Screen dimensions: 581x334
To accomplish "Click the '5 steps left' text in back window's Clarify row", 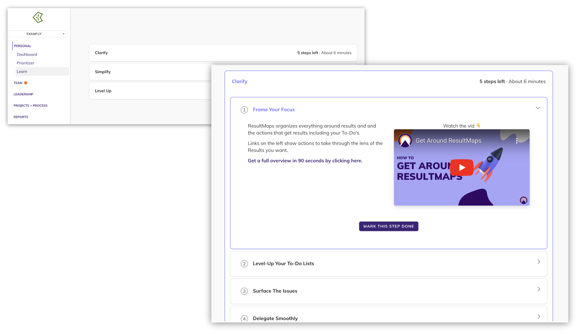I will click(308, 53).
